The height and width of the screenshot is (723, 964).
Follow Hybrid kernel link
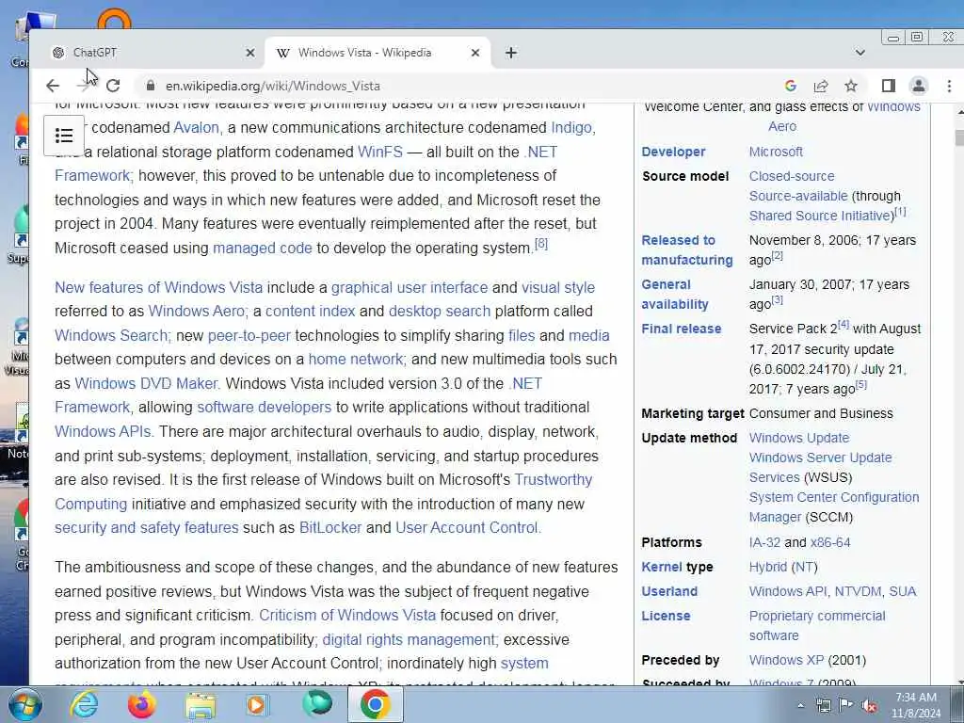coord(768,568)
